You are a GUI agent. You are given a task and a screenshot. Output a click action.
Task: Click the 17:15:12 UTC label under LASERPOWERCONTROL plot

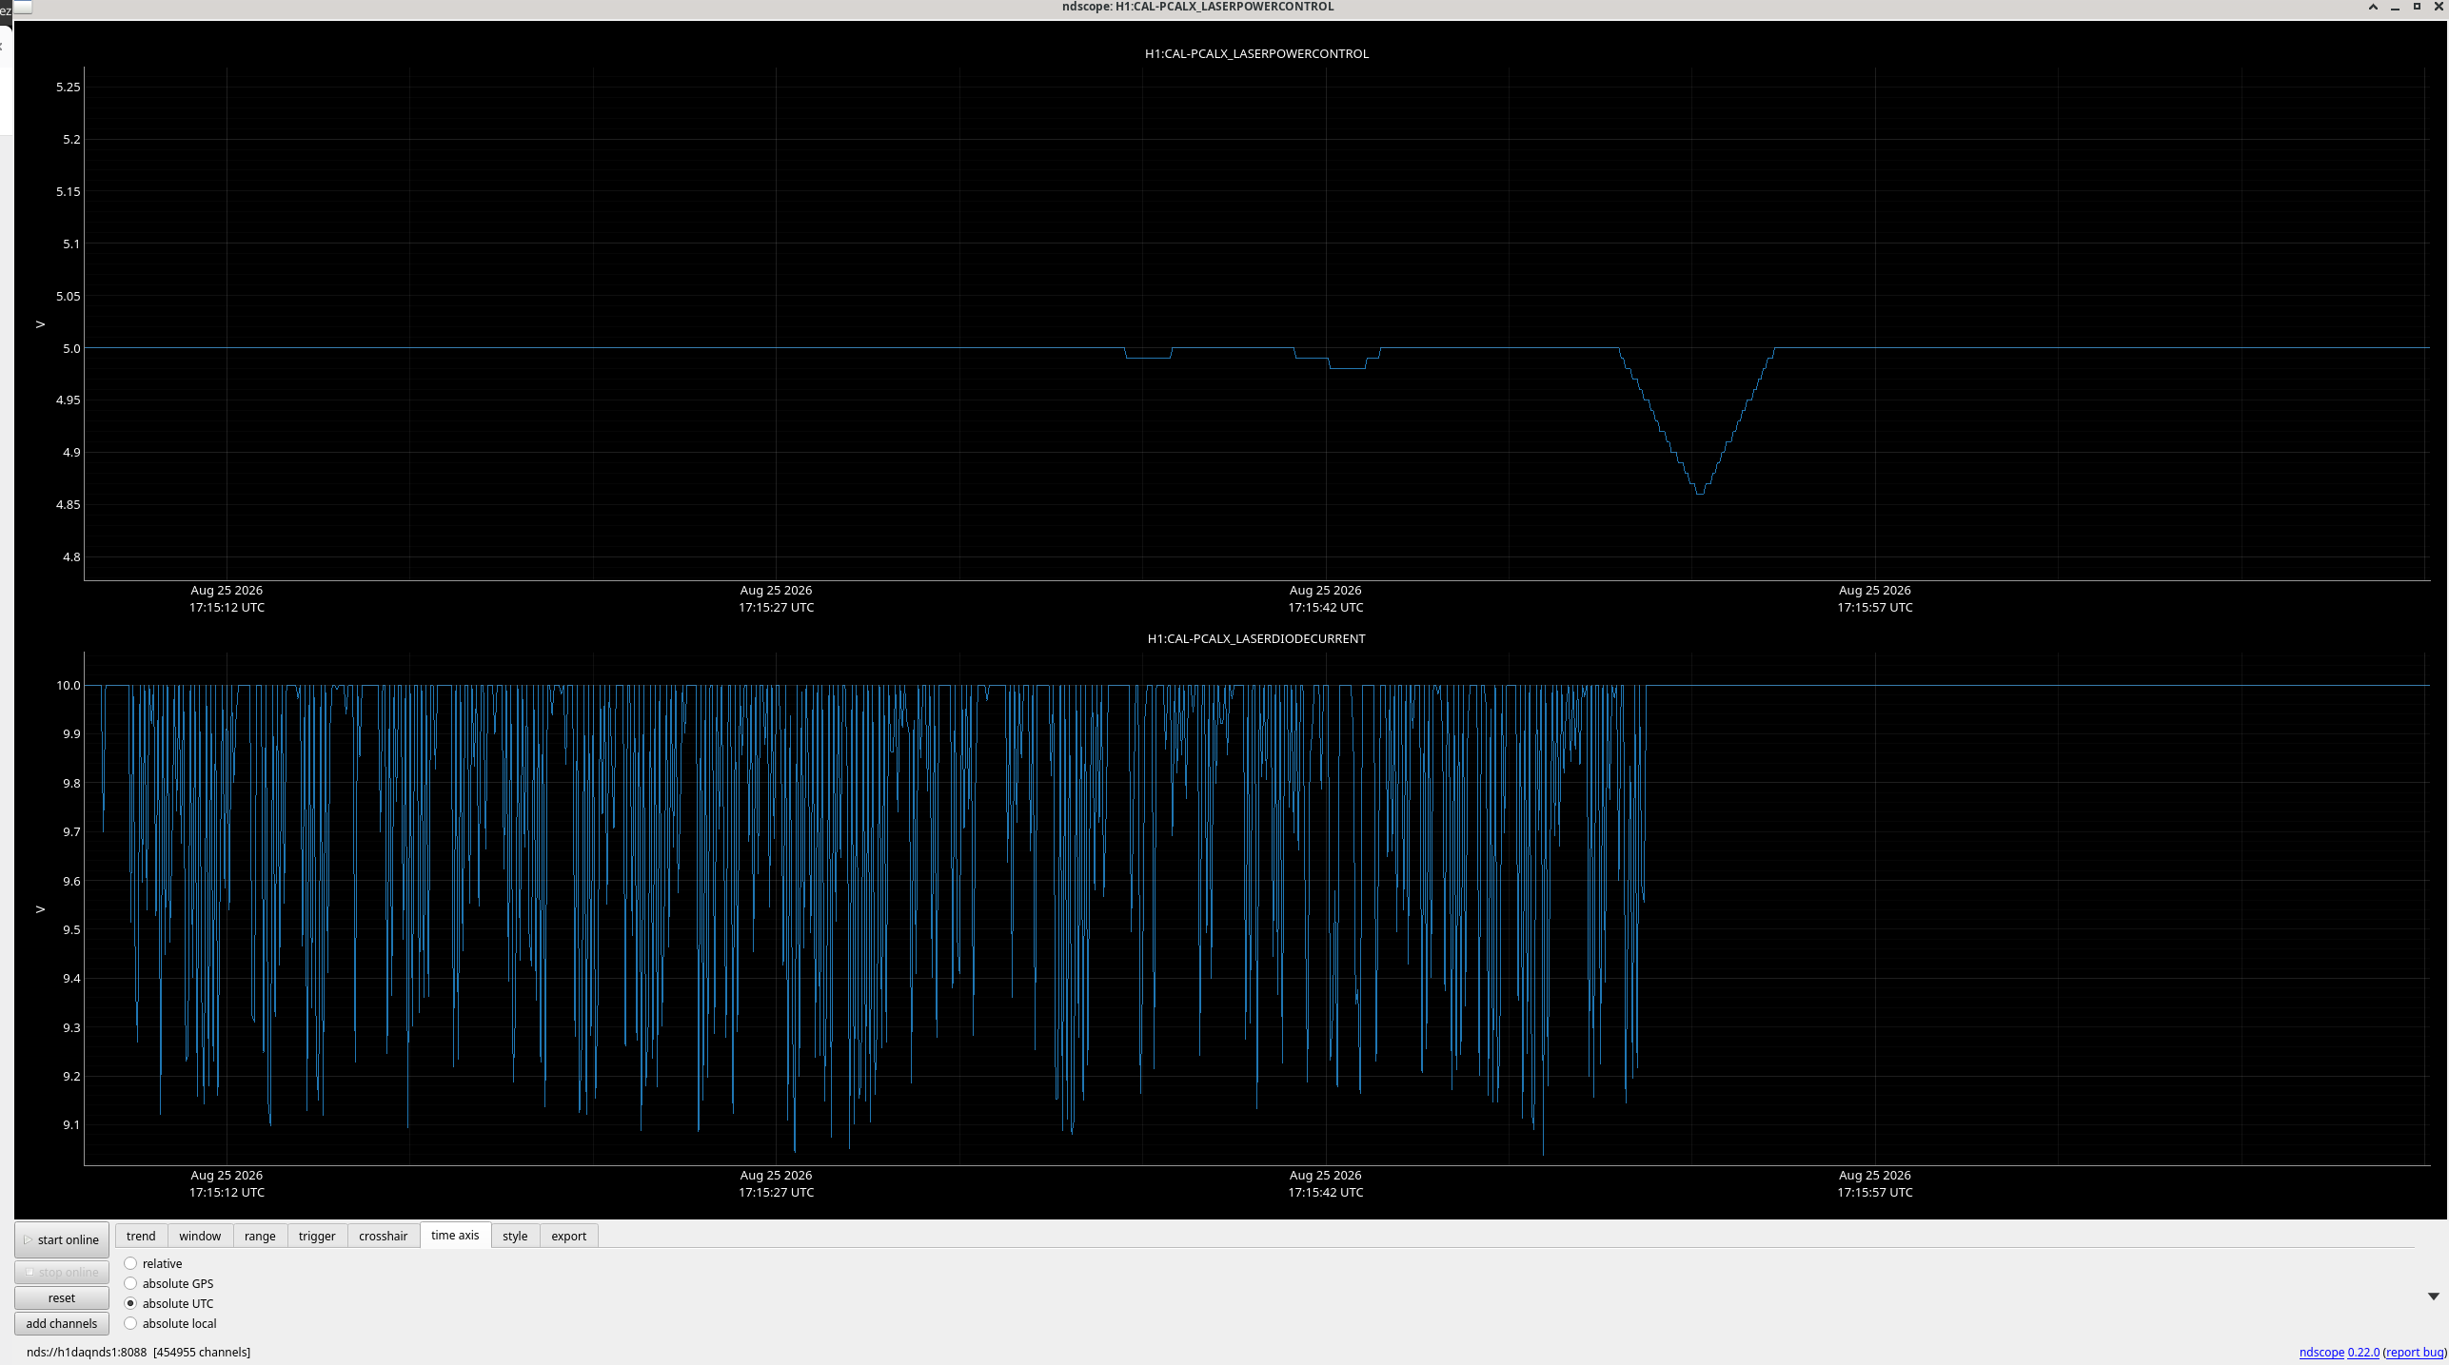[x=227, y=607]
